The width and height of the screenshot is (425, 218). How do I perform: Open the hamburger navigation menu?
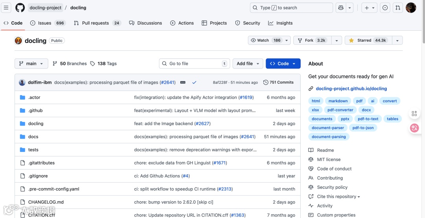(x=6, y=7)
